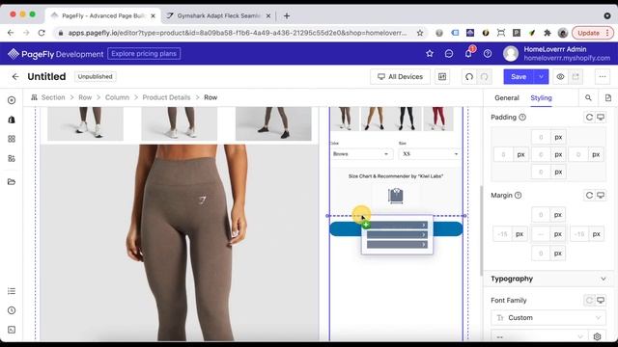Click the Margin help info icon
618x347 pixels.
tap(518, 195)
